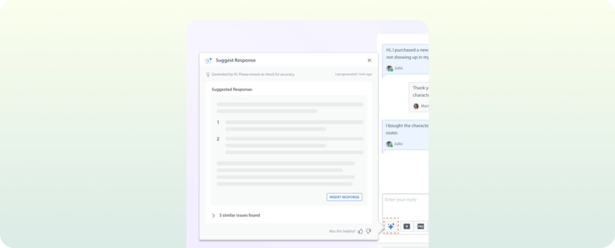Viewport: 615px width, 248px height.
Task: Click the AI sparkle suggest-response icon
Action: point(390,226)
